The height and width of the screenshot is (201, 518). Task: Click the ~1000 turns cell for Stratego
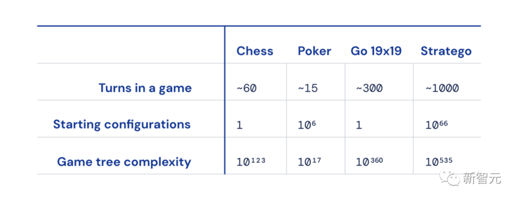pyautogui.click(x=441, y=88)
